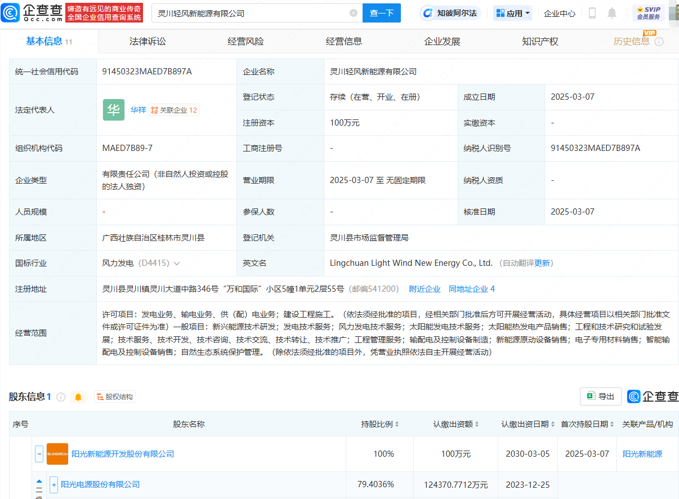The height and width of the screenshot is (499, 679).
Task: Click the 查一下 search button
Action: [382, 13]
